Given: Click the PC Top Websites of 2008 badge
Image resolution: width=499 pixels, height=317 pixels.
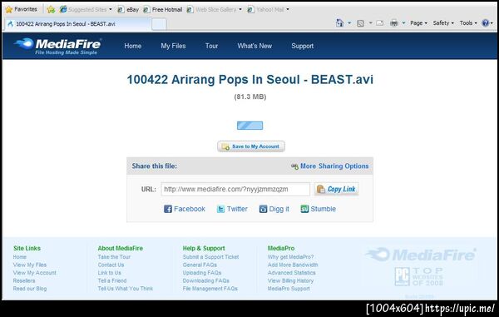Looking at the screenshot, I should point(419,276).
